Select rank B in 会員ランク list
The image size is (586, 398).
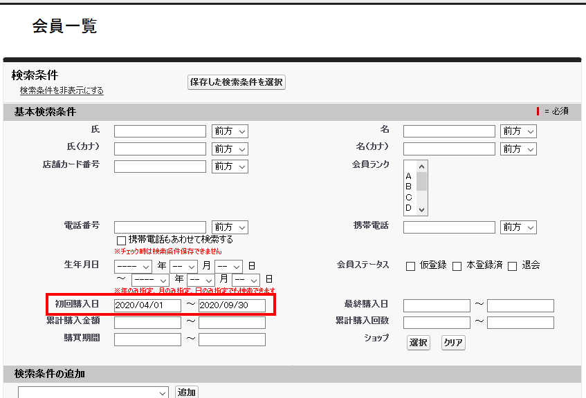point(409,187)
